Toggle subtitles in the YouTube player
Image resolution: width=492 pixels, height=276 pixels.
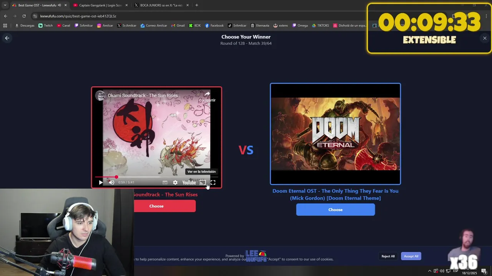[x=165, y=182]
